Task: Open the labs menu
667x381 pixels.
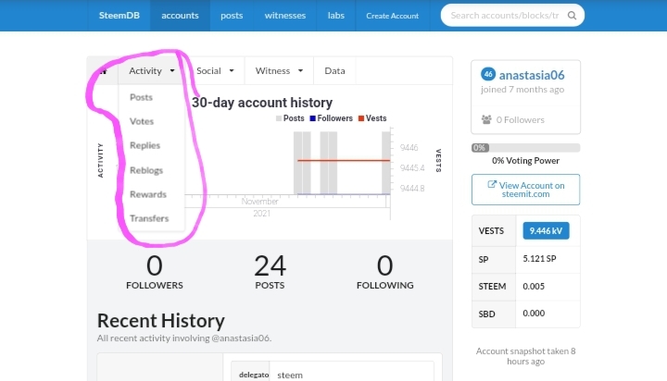Action: 336,16
